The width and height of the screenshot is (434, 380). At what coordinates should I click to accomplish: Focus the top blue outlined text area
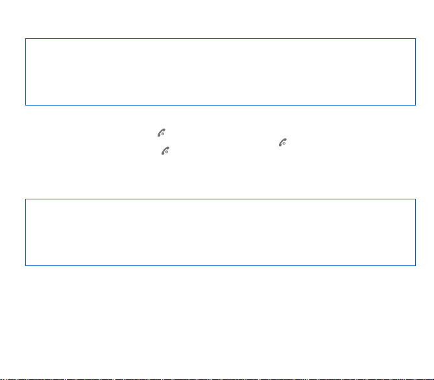(x=221, y=72)
